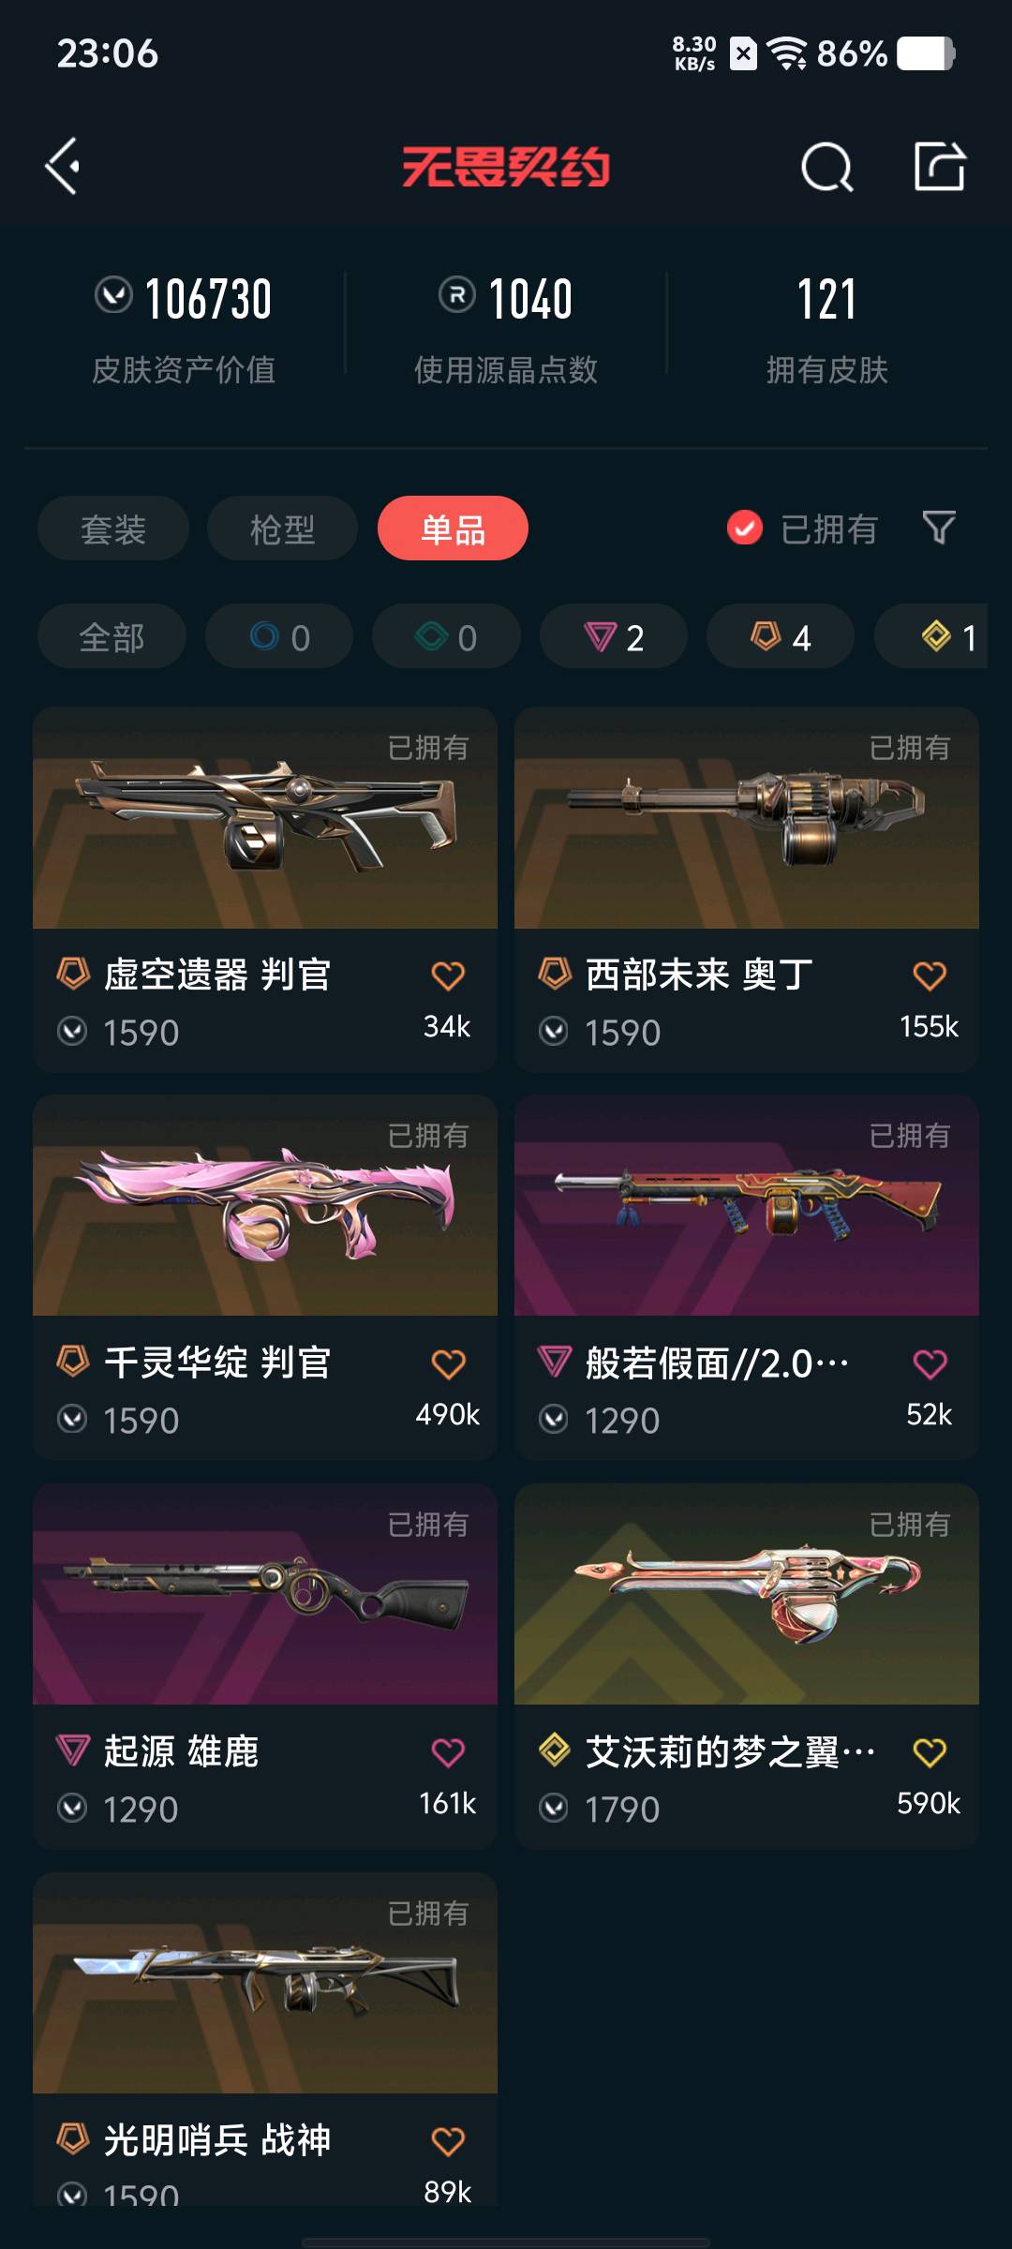The image size is (1012, 2249).
Task: Tap heart on 艾沃莉的梦之翼 skin
Action: pyautogui.click(x=930, y=1752)
